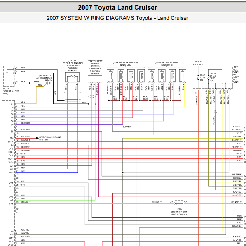Click the "EC" terminal label
246x246 pixels.
click(x=12, y=131)
